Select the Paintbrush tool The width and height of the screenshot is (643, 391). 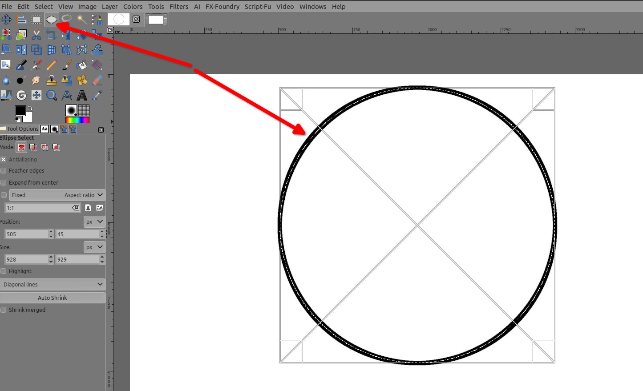tap(67, 65)
